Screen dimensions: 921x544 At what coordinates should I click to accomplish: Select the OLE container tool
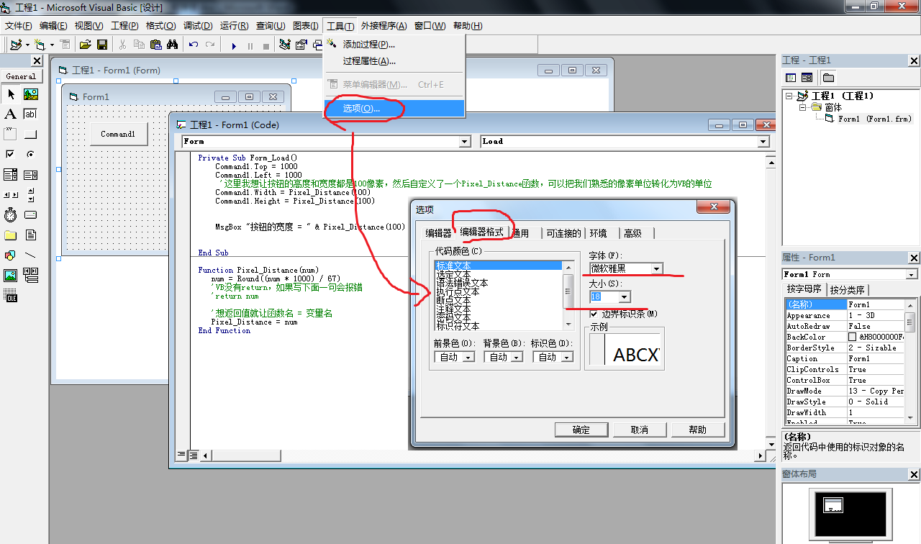pyautogui.click(x=11, y=296)
